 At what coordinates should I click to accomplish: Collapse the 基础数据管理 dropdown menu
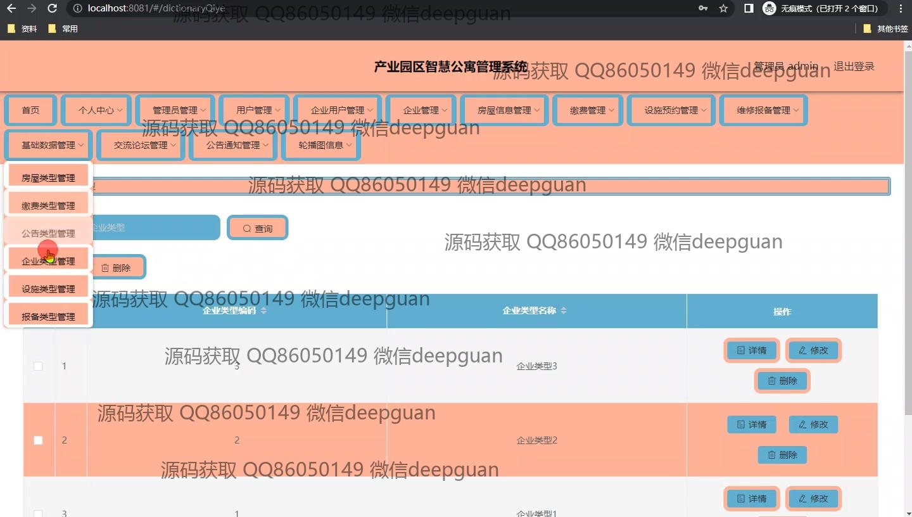[x=49, y=145]
